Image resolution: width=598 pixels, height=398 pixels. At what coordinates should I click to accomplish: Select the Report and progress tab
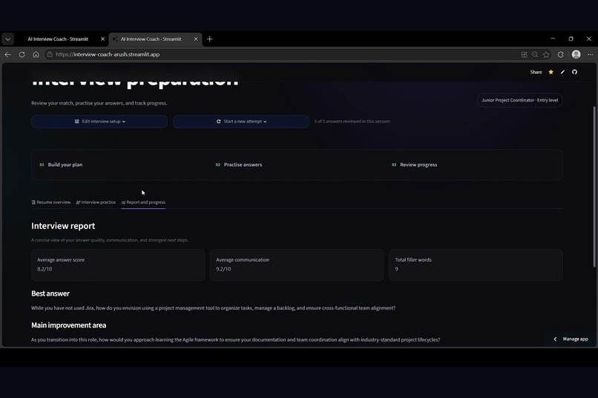pos(143,202)
